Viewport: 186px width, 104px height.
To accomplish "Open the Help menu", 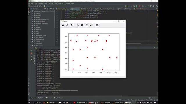I will [x=73, y=3].
